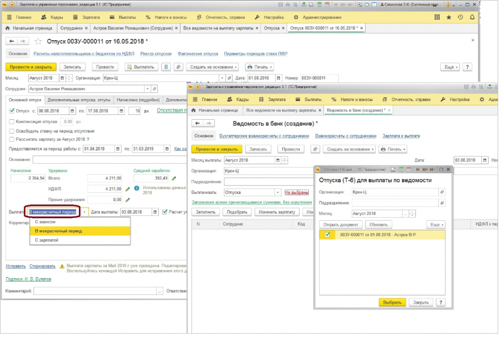Viewport: 502px width, 337px height.
Task: Click the history clock icon in top bar
Action: (460, 17)
